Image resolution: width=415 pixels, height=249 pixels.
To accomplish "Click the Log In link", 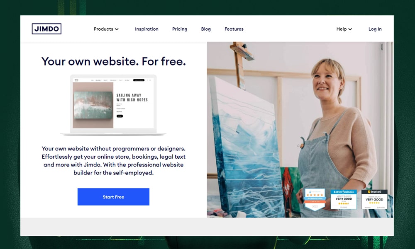I will point(375,29).
